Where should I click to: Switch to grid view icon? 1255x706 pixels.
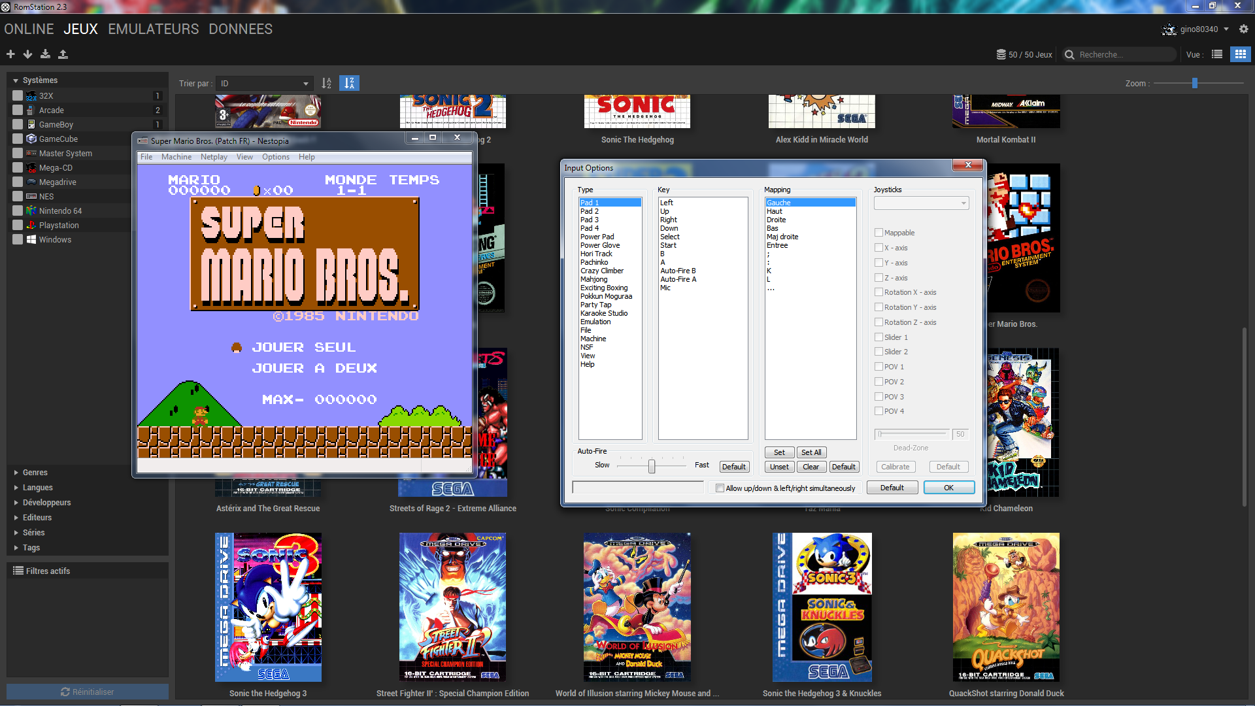(x=1240, y=54)
